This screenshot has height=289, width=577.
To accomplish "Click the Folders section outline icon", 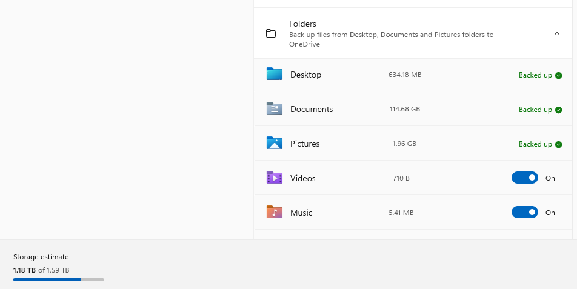I will [x=271, y=33].
